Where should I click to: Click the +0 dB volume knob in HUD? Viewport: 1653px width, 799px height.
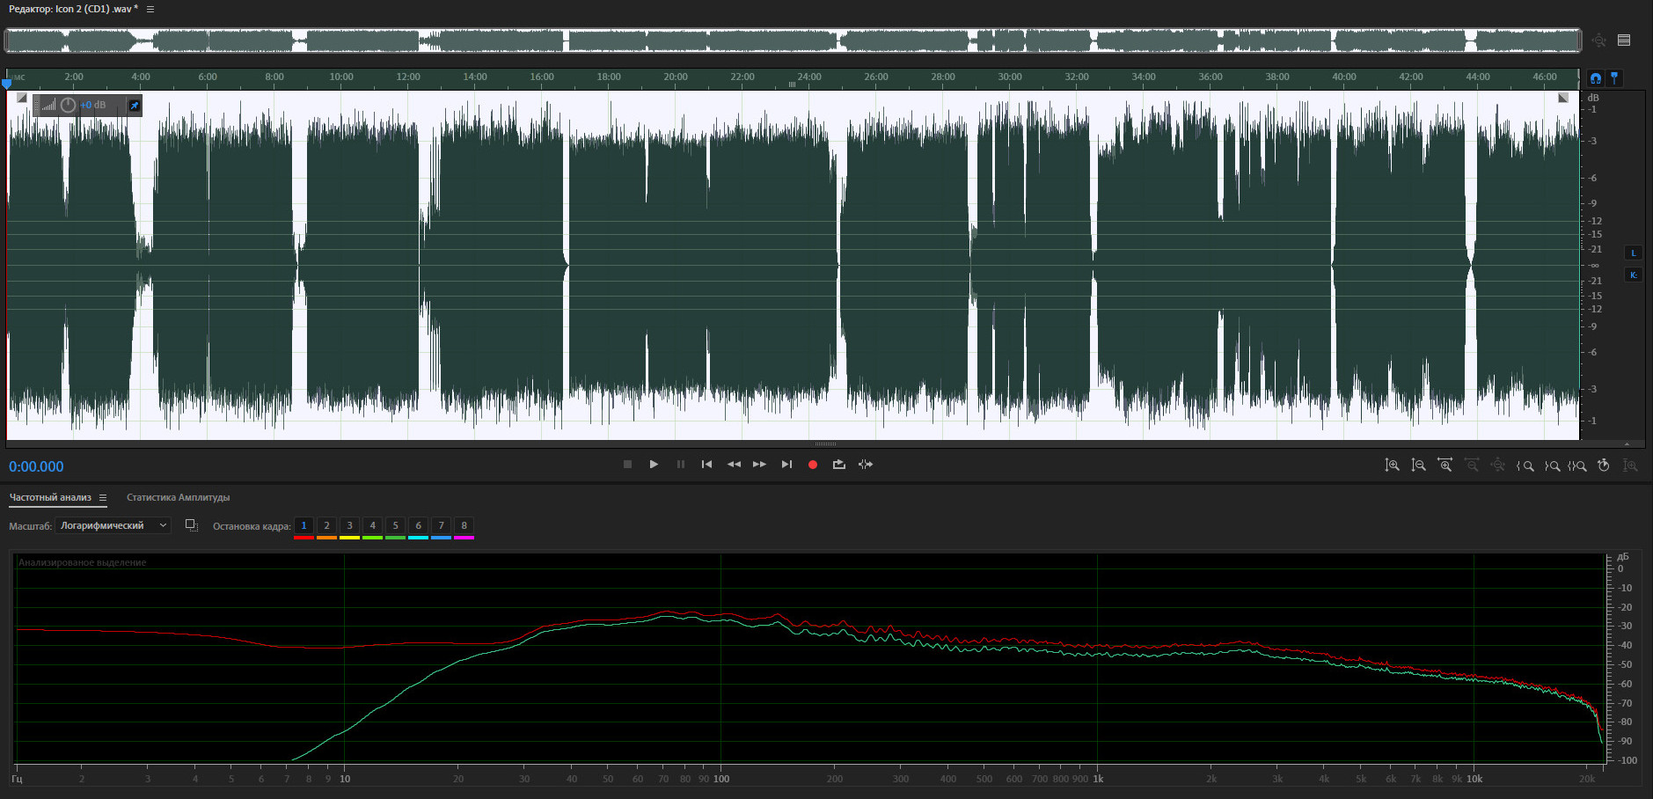pyautogui.click(x=68, y=106)
